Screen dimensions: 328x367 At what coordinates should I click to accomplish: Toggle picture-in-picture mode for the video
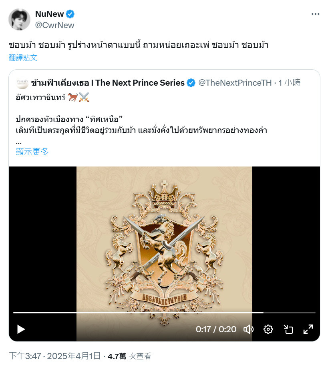288,329
